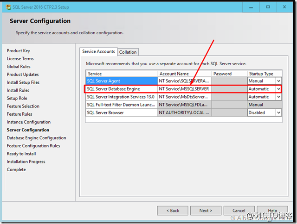The height and width of the screenshot is (224, 297).
Task: Open Startup Type dropdown for SQL Server Database Engine
Action: click(278, 89)
